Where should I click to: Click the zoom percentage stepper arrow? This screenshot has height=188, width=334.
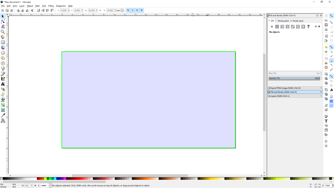pyautogui.click(x=333, y=185)
